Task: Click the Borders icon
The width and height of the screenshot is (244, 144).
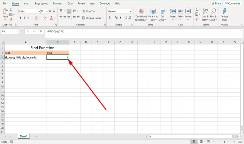Action: point(36,18)
